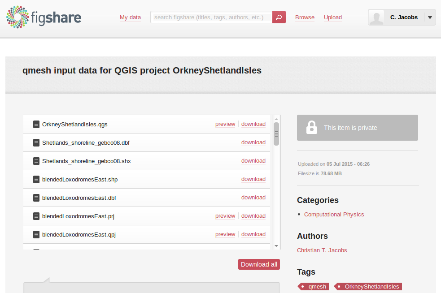This screenshot has height=293, width=441.
Task: Open the Upload page link
Action: pyautogui.click(x=333, y=17)
